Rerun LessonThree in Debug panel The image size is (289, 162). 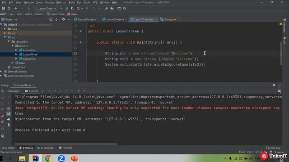pos(2,91)
